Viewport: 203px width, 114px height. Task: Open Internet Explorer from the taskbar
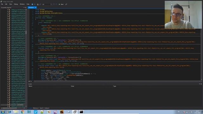(x=9, y=112)
